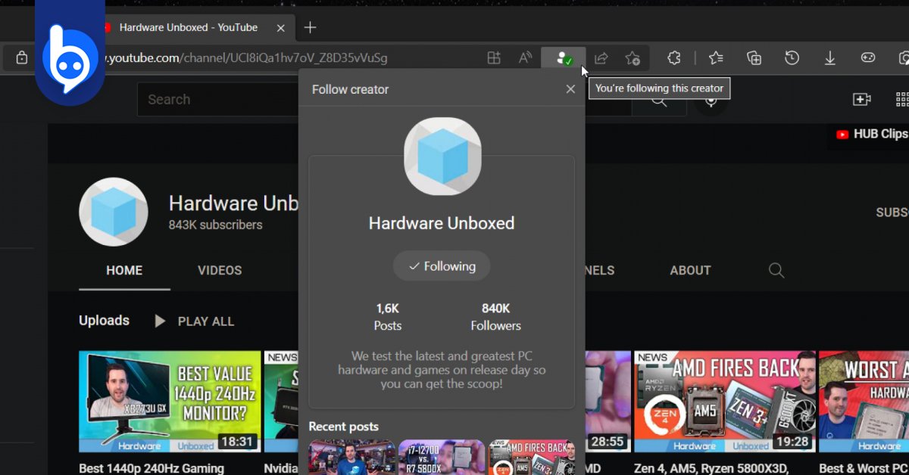The image size is (909, 475).
Task: Open Read aloud from the address bar
Action: pyautogui.click(x=525, y=58)
